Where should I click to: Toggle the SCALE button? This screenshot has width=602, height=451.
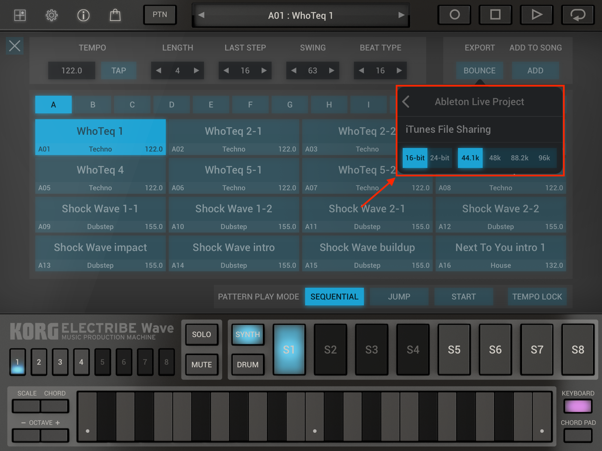(x=26, y=406)
